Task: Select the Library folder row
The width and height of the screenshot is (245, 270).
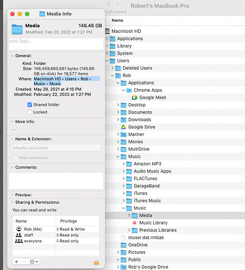Action: click(175, 46)
